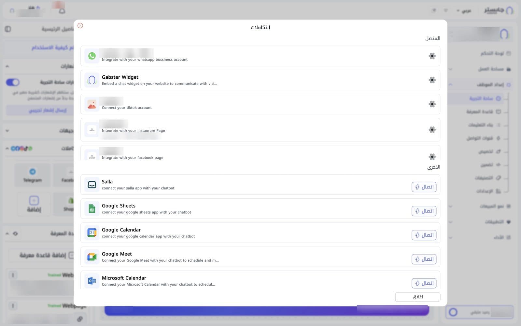Screen dimensions: 521x326
Task: Close the integrations dialog with the X icon
Action: [80, 26]
